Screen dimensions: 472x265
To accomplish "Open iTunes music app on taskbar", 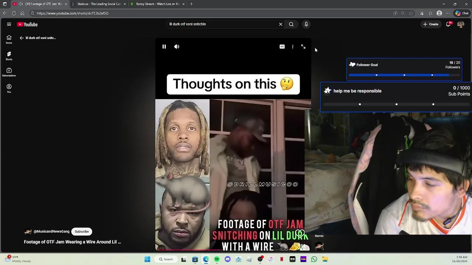I will point(271,259).
